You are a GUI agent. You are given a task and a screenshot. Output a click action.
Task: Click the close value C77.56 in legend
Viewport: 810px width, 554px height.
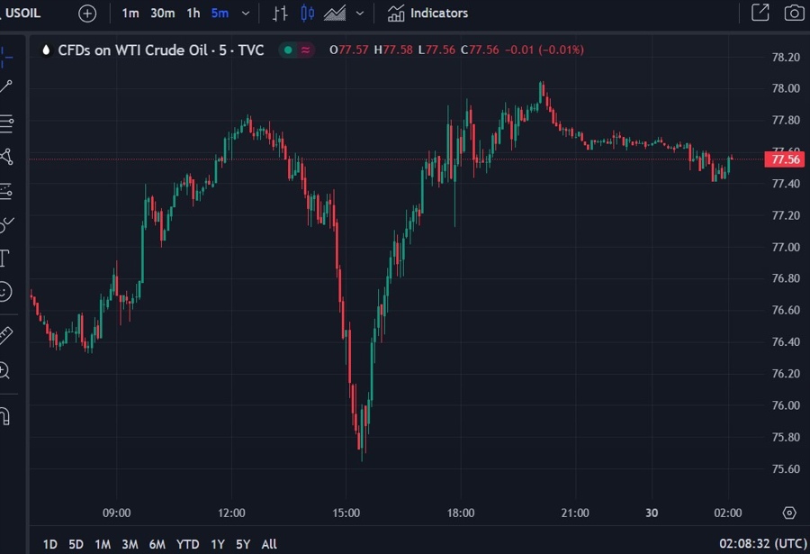[480, 50]
